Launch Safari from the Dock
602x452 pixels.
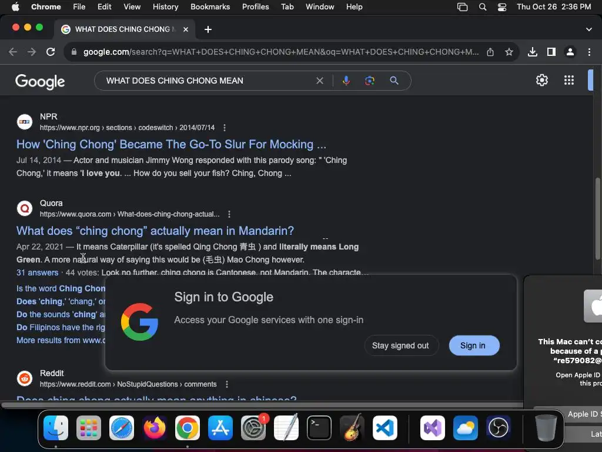point(122,428)
